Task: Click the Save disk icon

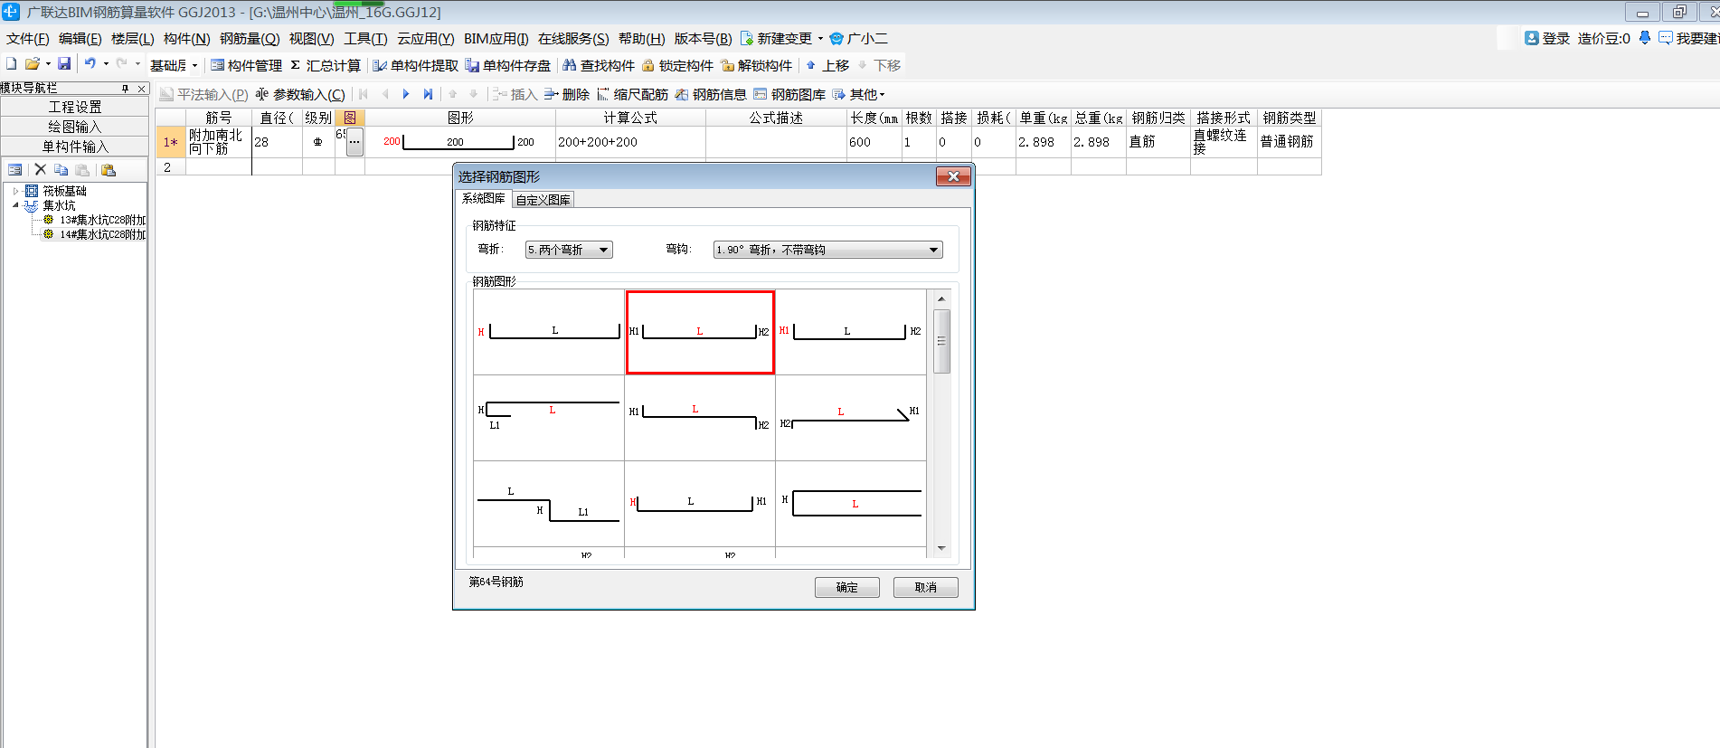Action: (64, 64)
